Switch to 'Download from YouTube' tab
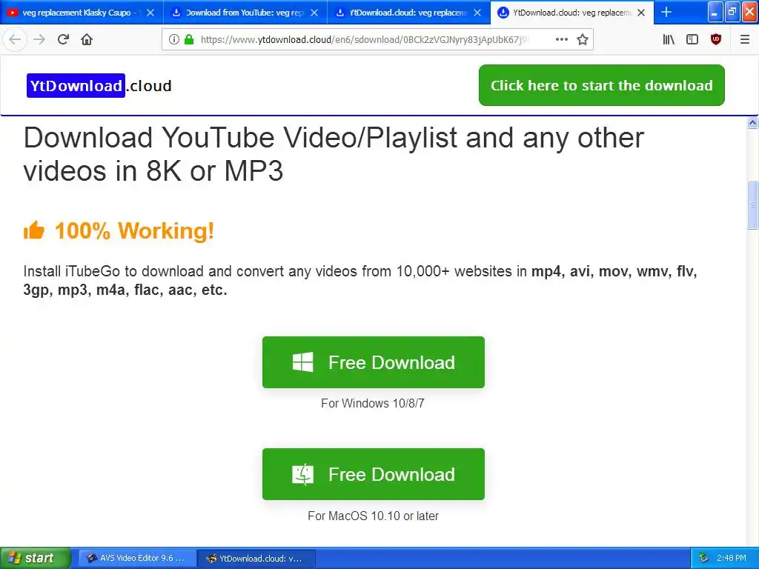Image resolution: width=759 pixels, height=569 pixels. pos(245,13)
